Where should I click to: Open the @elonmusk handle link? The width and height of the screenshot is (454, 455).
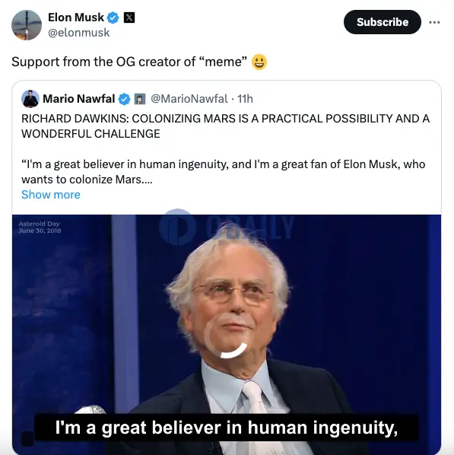(78, 33)
